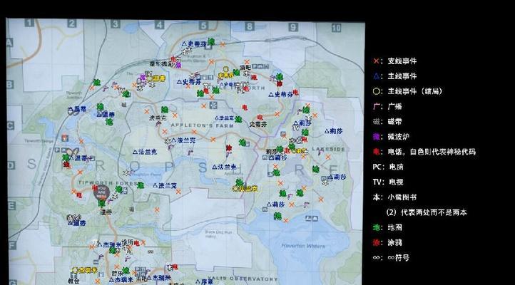Click grid row letter B on the map
The height and width of the screenshot is (285, 515).
(x=10, y=85)
